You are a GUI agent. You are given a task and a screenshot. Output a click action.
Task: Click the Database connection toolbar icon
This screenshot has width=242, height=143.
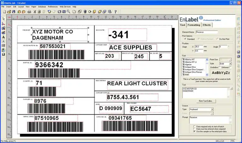coord(110,12)
